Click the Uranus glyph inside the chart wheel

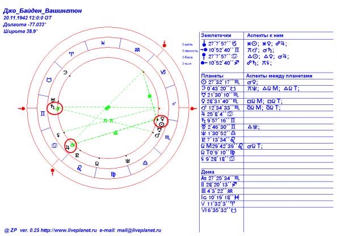point(53,100)
